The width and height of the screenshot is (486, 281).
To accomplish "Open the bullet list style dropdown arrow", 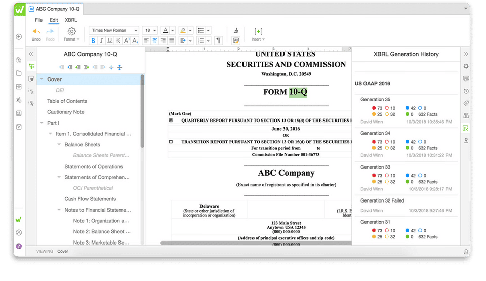I will coord(208,30).
